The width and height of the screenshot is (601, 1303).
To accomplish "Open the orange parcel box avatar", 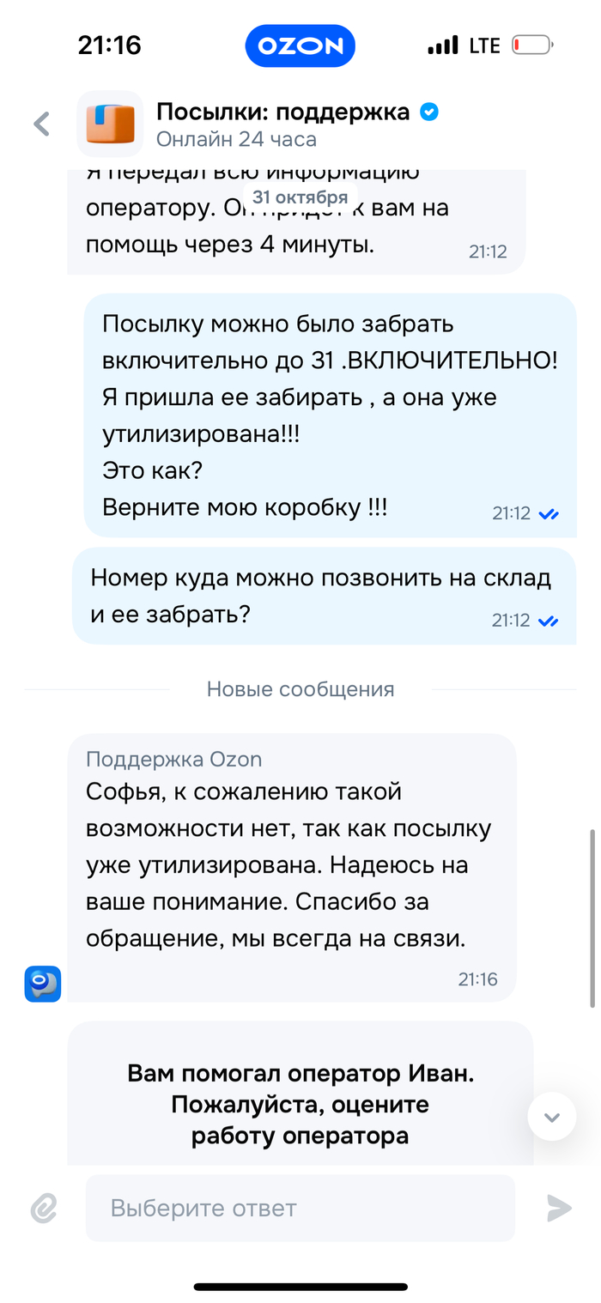I will pyautogui.click(x=110, y=124).
